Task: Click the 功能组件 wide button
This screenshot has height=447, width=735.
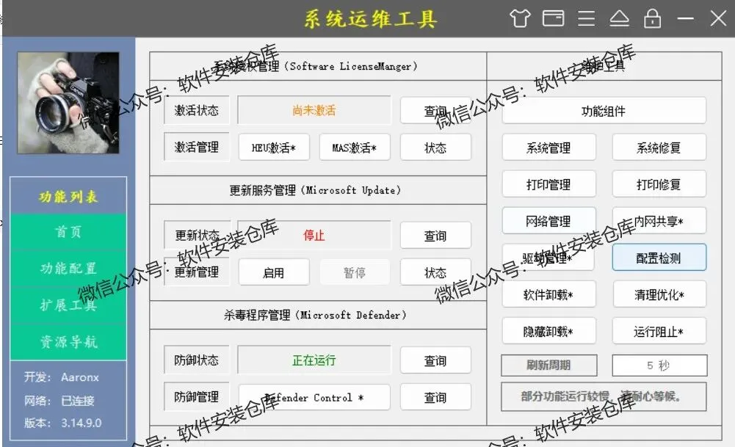Action: (x=604, y=111)
